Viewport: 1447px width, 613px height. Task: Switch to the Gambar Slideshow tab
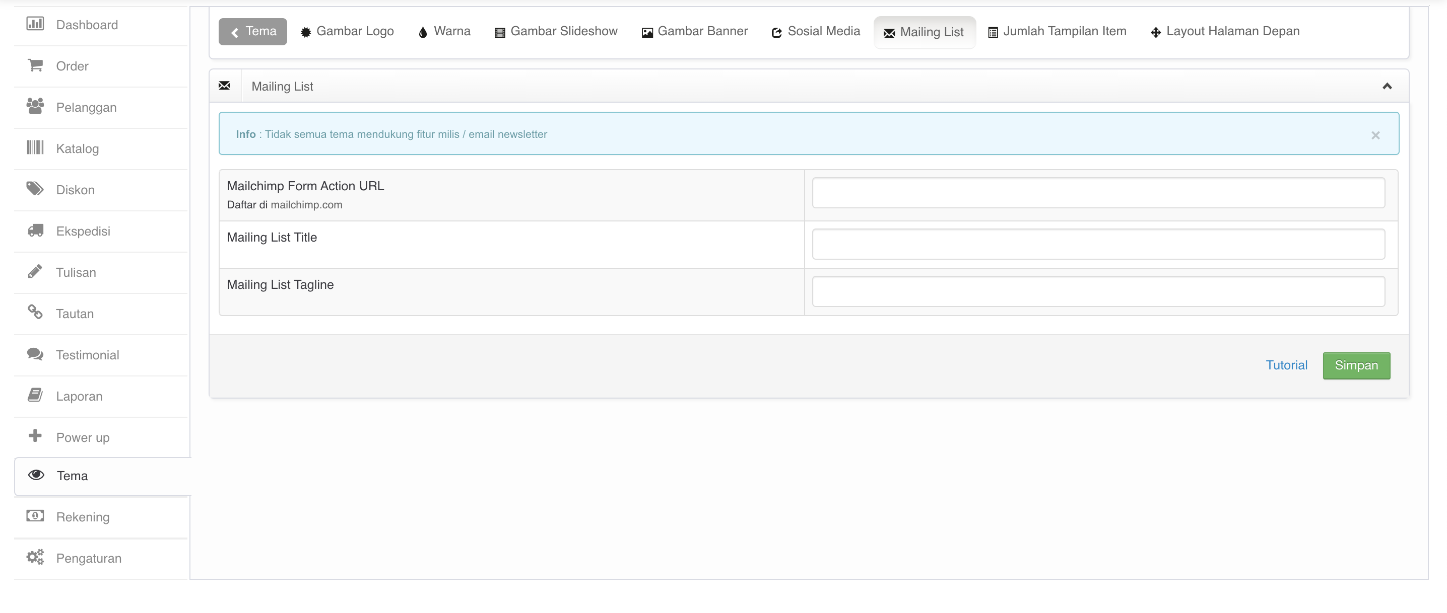click(556, 31)
